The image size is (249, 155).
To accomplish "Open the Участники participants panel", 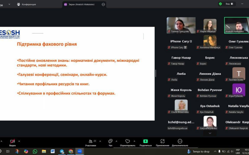I will click(x=90, y=142).
